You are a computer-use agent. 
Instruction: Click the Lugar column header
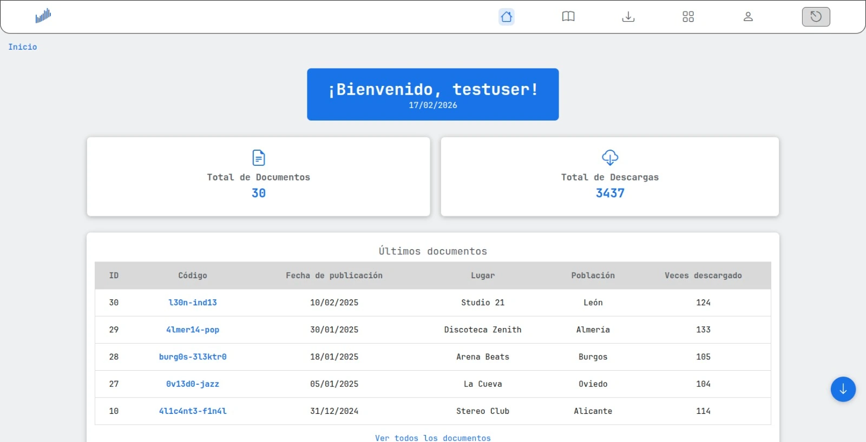click(483, 276)
